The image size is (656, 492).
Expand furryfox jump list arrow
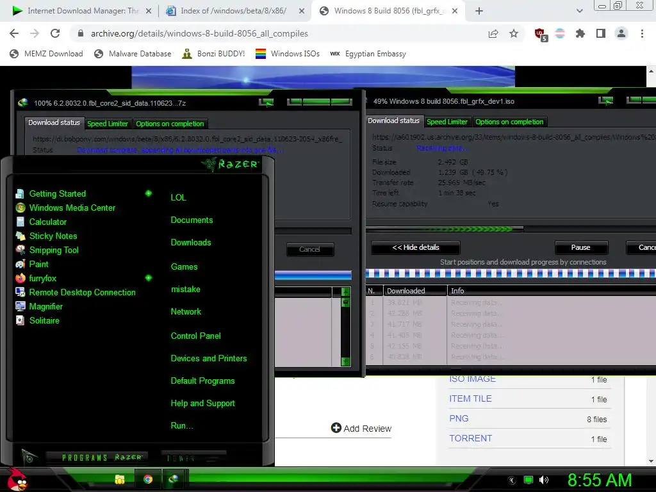pyautogui.click(x=149, y=278)
